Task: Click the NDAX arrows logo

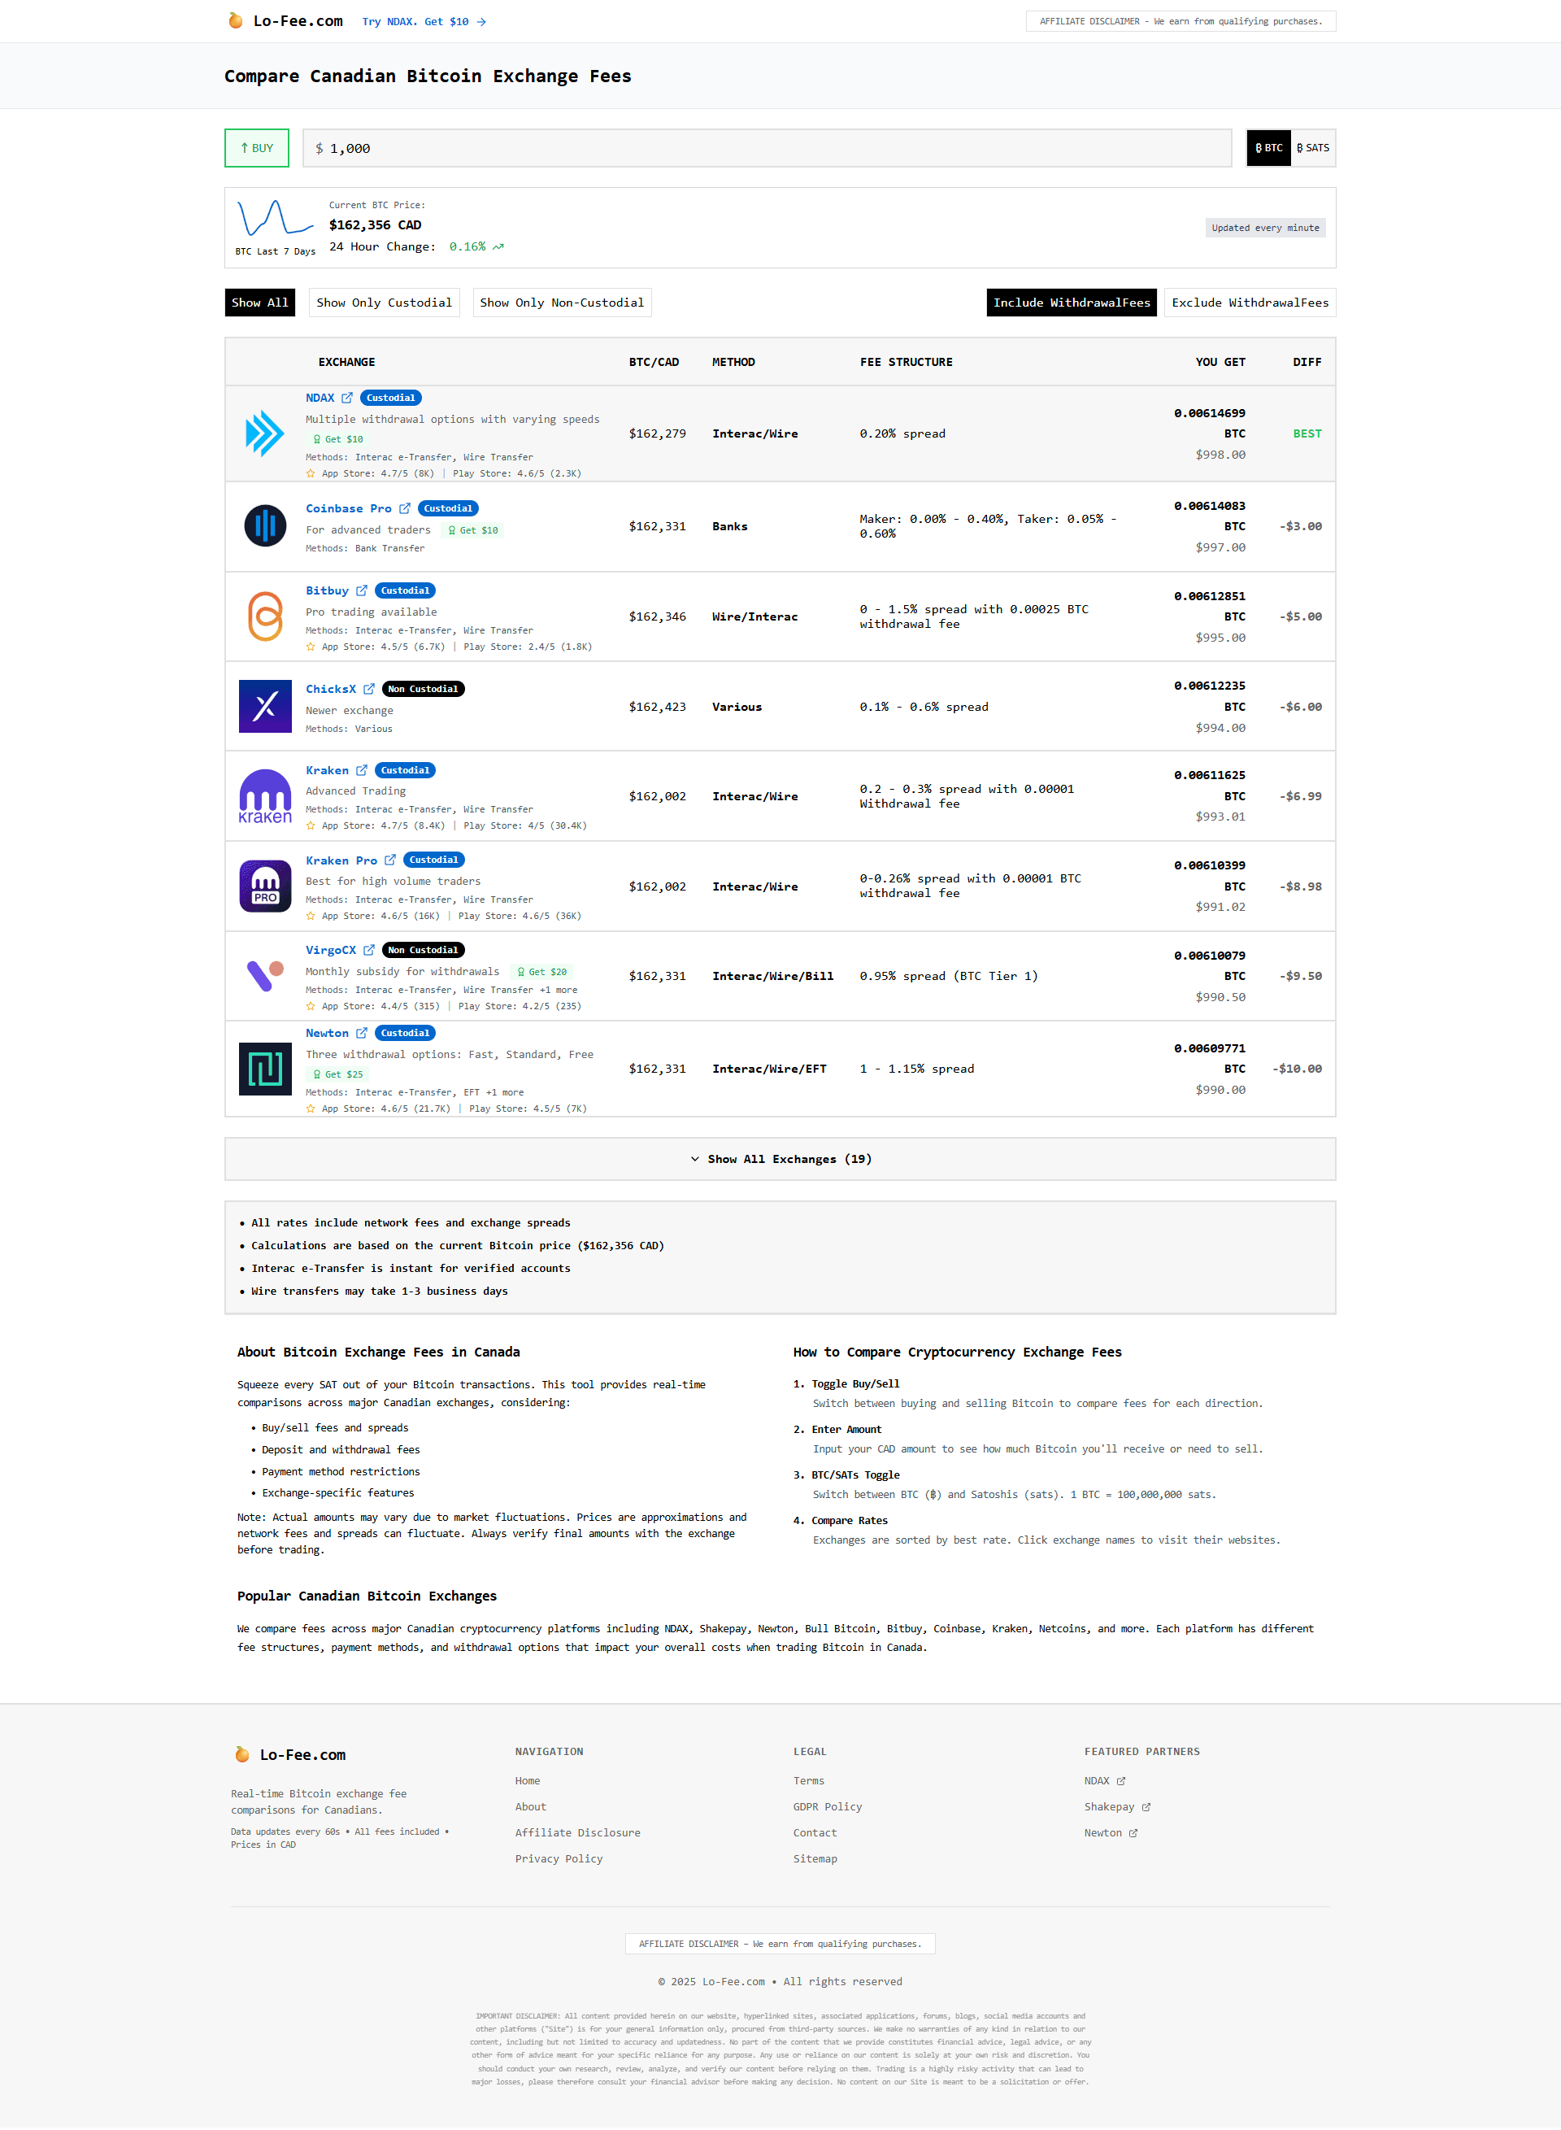Action: [264, 433]
